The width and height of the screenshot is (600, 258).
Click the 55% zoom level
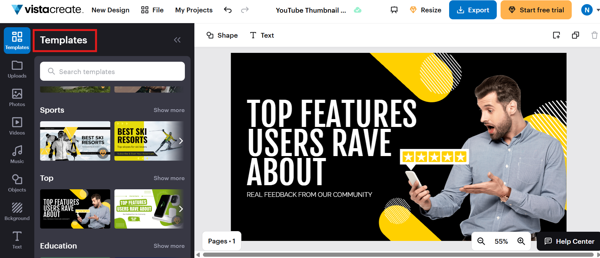click(x=501, y=242)
